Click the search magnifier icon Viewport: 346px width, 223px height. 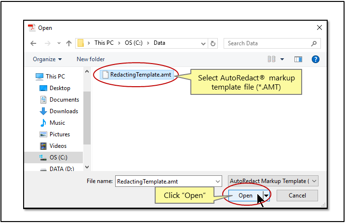(314, 43)
